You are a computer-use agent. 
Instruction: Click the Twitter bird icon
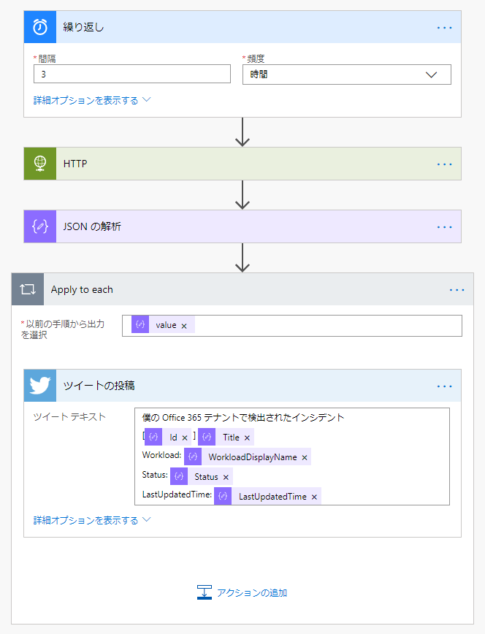[x=40, y=386]
